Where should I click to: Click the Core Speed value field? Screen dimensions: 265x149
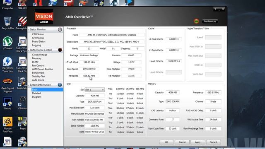coord(89,69)
